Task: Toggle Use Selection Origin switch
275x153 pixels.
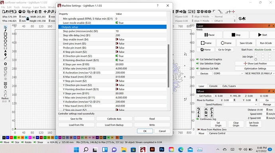Action: pos(198,64)
